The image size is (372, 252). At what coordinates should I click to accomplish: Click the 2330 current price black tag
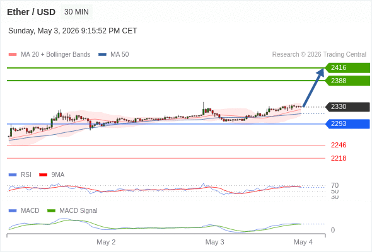point(347,107)
